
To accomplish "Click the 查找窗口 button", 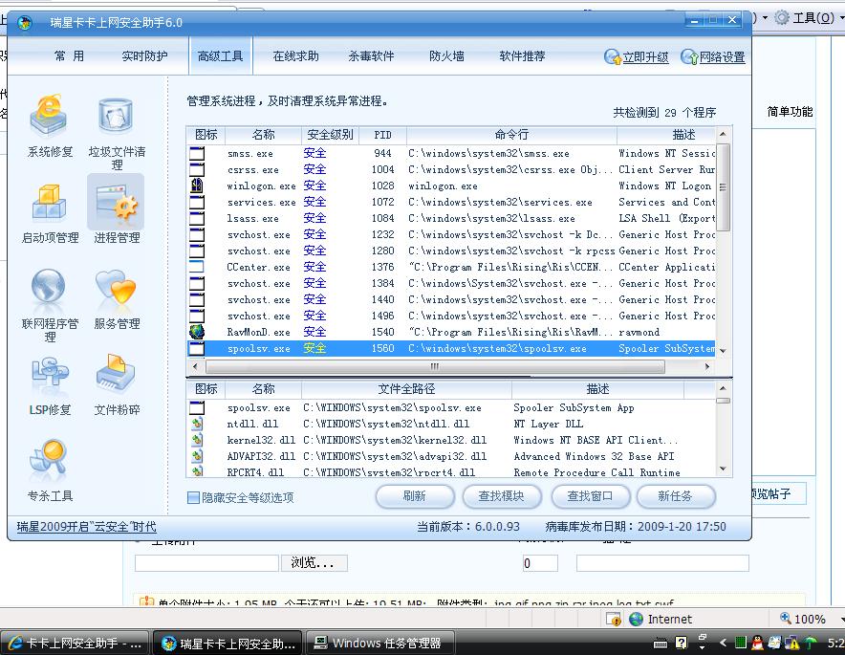I will coord(590,496).
